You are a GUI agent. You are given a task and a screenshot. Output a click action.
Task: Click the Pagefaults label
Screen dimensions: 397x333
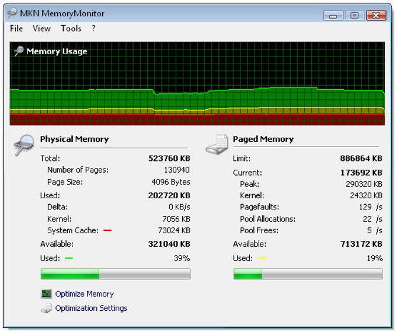coord(260,207)
